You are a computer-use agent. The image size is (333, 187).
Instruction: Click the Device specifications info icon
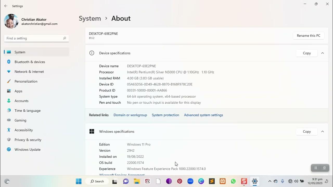[x=92, y=53]
